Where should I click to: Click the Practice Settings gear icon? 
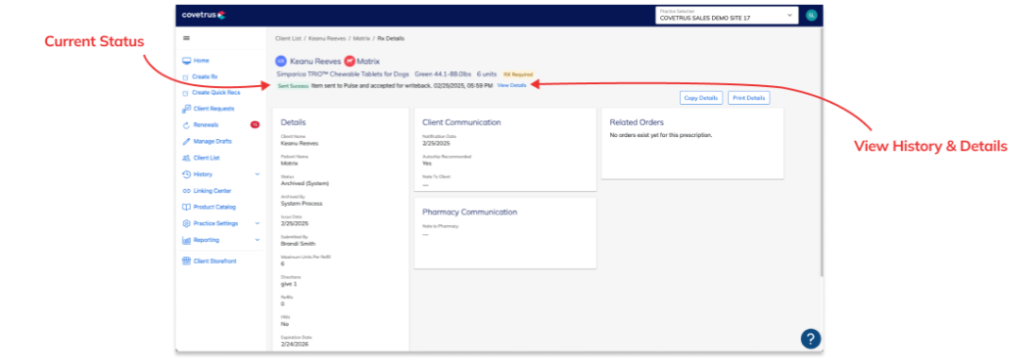click(187, 224)
